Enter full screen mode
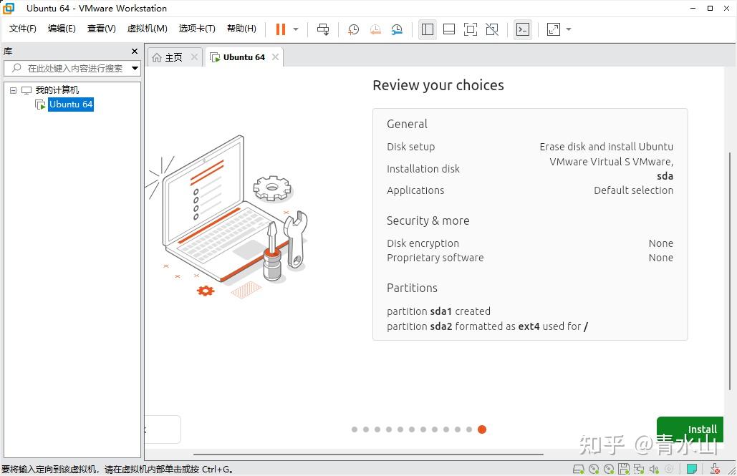Image resolution: width=737 pixels, height=476 pixels. (x=470, y=29)
